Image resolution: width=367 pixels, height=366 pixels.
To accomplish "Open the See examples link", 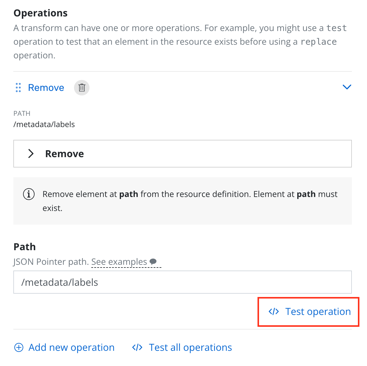I will pyautogui.click(x=119, y=262).
